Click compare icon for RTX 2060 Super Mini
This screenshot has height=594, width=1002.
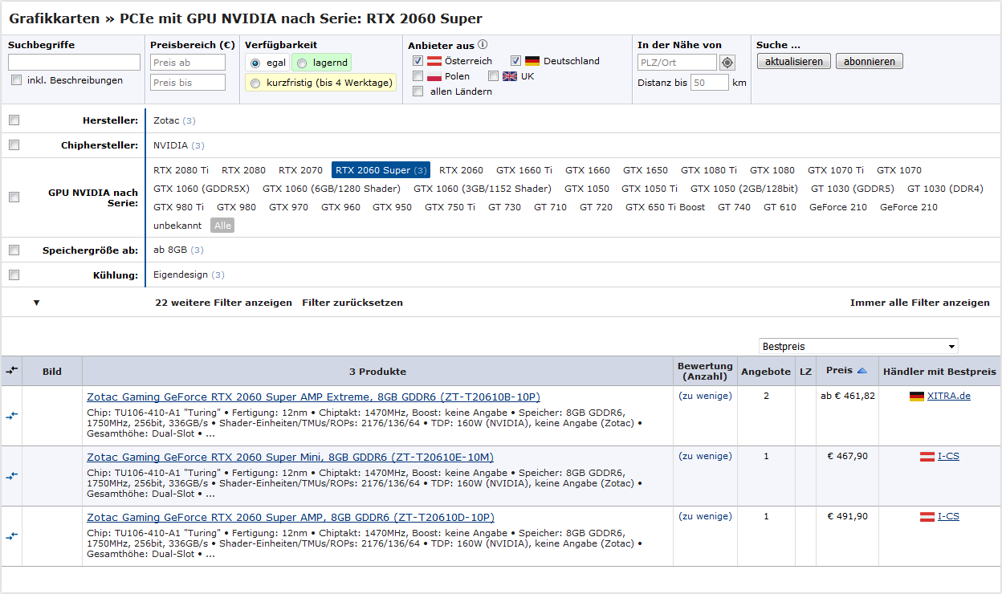click(11, 476)
